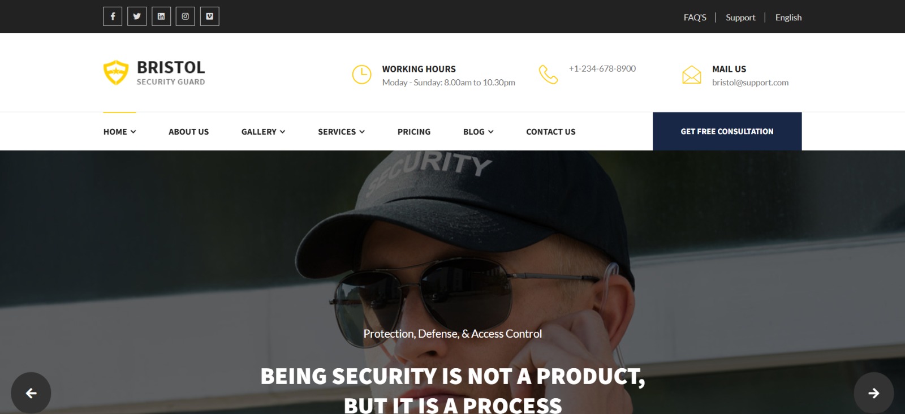Open the Vimeo social icon
The width and height of the screenshot is (905, 414).
209,16
